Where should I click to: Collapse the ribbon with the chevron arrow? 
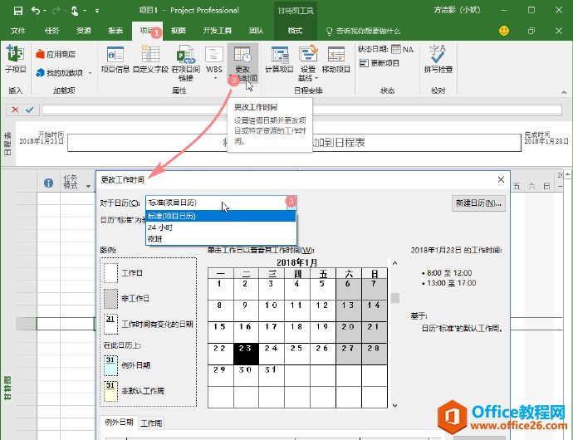pyautogui.click(x=564, y=92)
